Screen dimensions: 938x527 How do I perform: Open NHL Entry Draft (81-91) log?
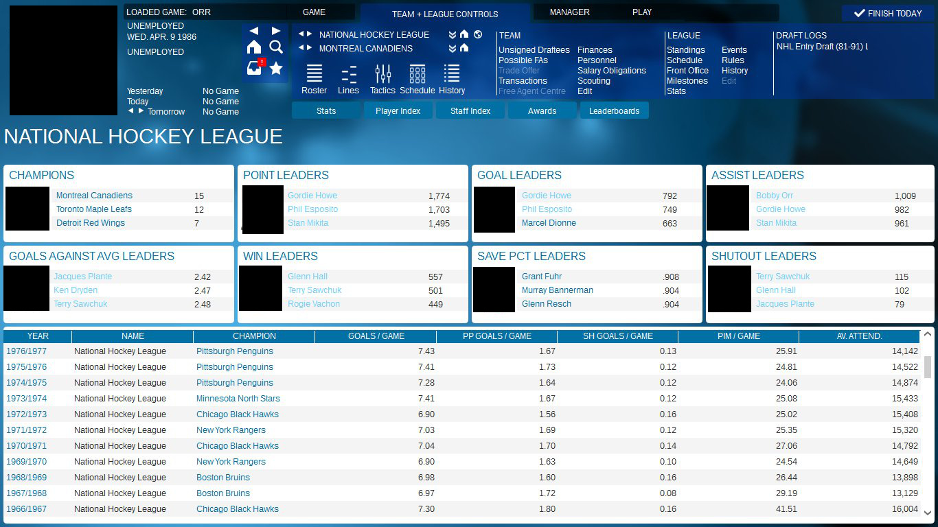pyautogui.click(x=822, y=47)
